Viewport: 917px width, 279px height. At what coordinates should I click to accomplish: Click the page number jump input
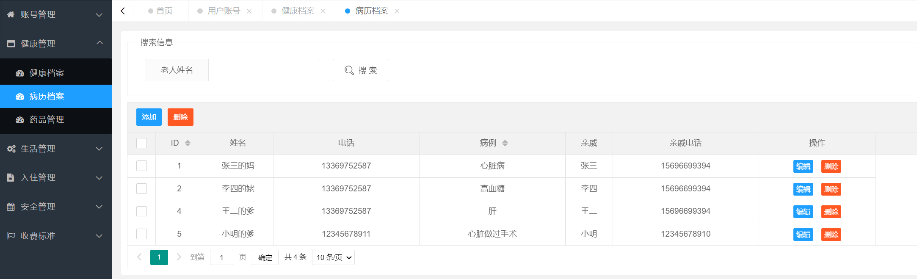coord(221,257)
